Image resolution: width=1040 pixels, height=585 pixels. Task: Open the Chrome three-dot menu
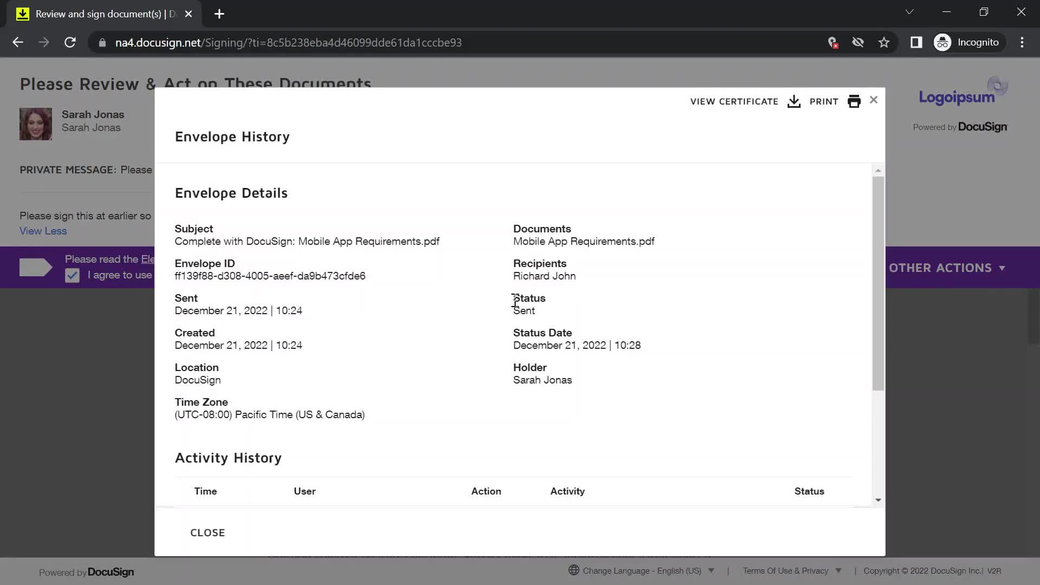tap(1022, 42)
